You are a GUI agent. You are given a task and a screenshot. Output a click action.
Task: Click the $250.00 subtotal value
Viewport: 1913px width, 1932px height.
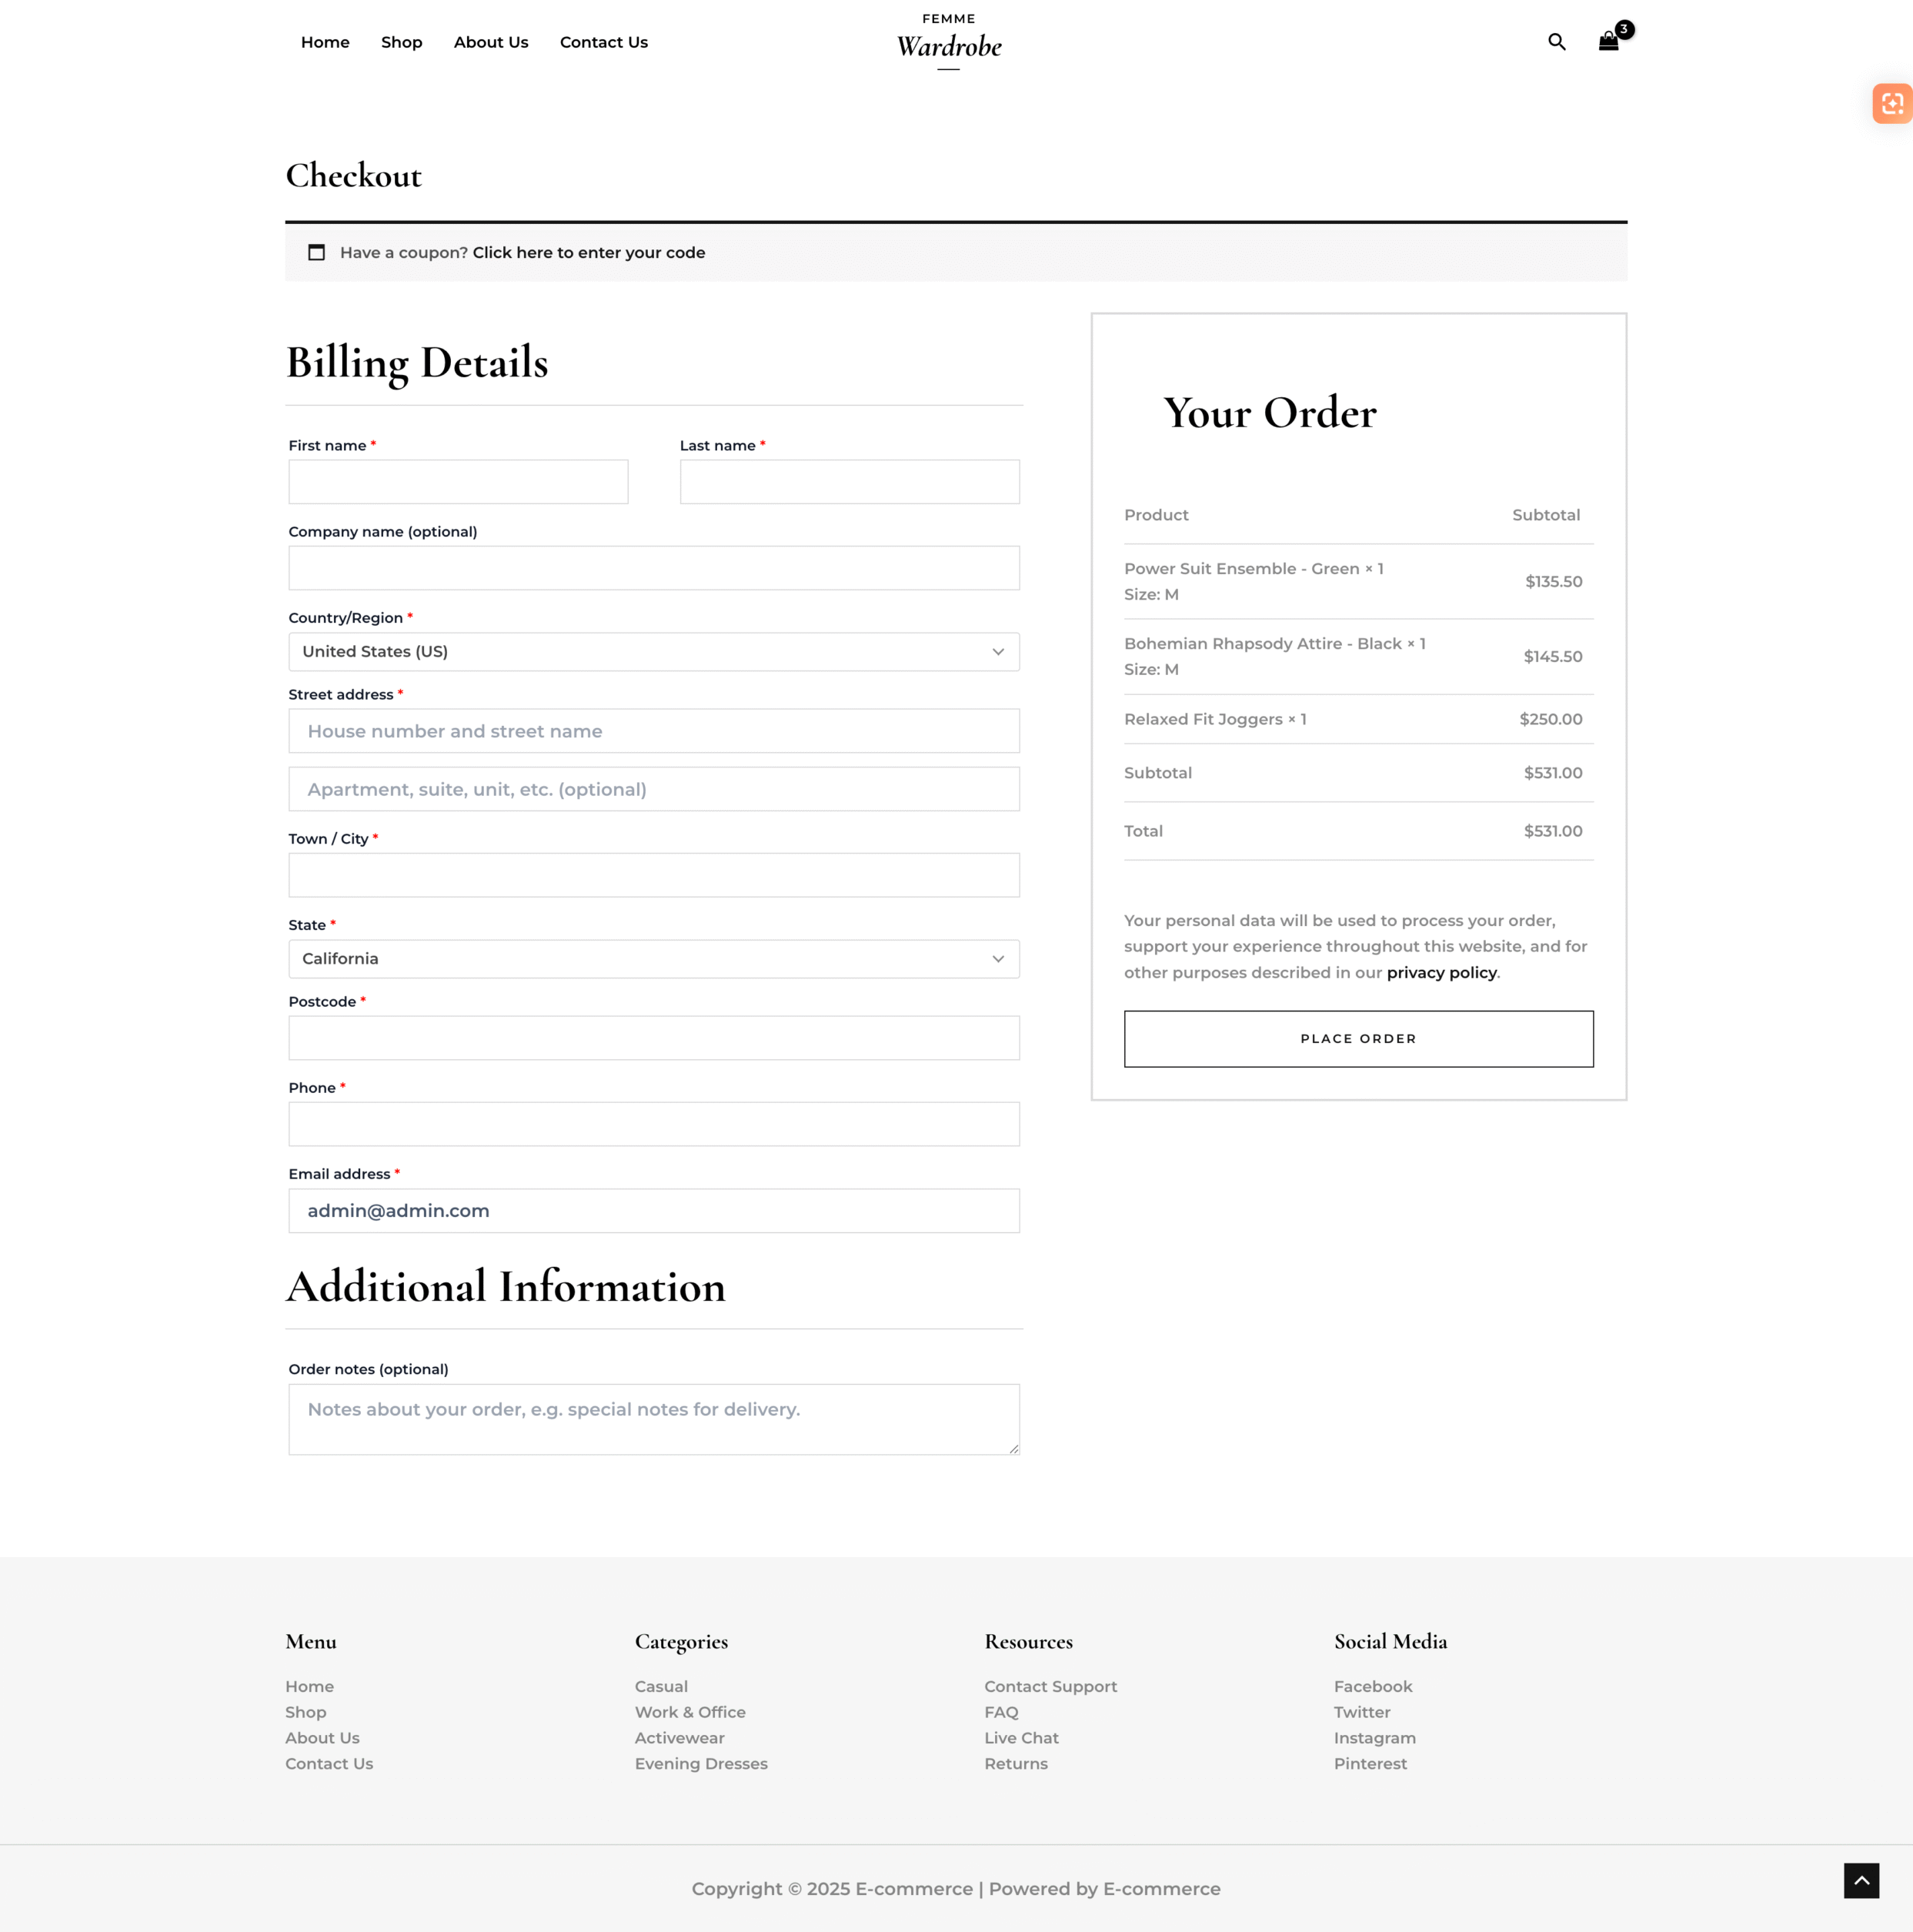point(1551,719)
